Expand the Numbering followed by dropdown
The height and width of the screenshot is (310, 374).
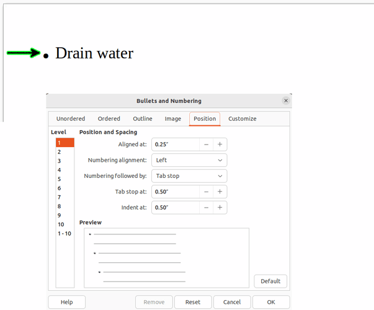[x=189, y=176]
